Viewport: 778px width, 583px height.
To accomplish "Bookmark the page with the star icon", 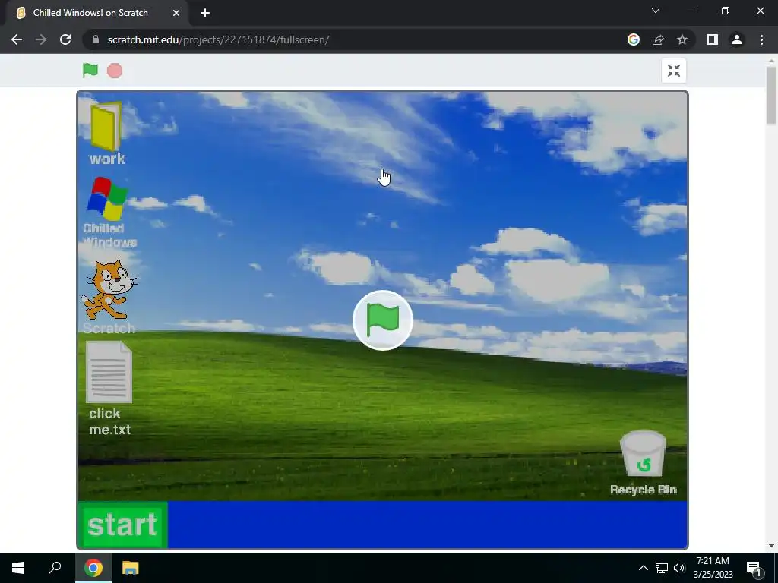I will [682, 39].
